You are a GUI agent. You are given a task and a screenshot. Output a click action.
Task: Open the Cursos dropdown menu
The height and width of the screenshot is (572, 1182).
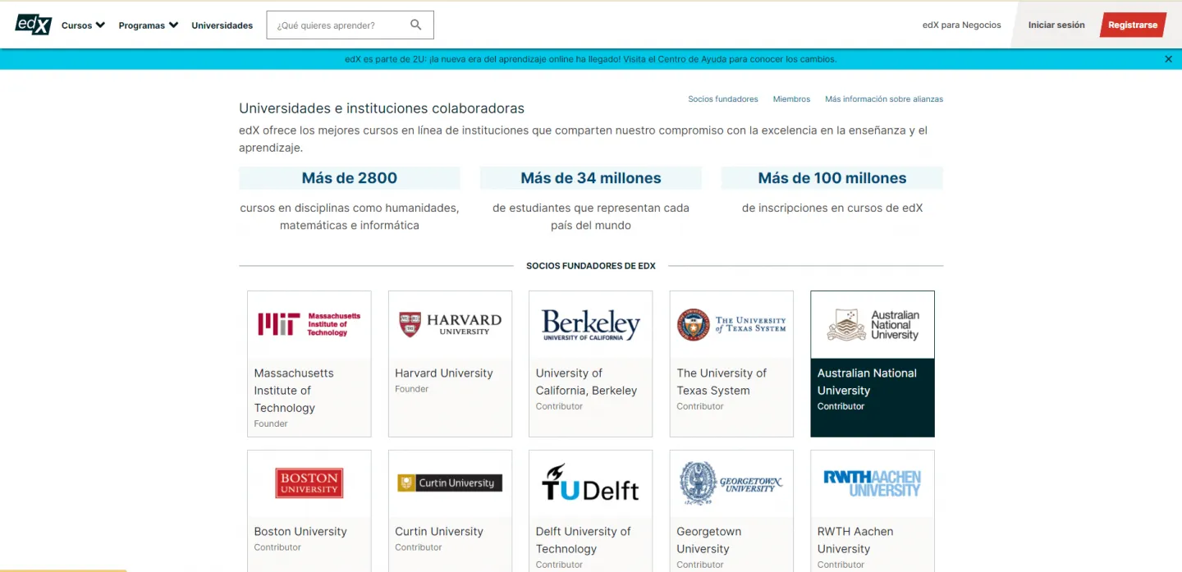point(83,25)
